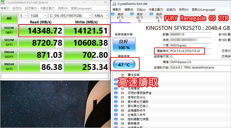The height and width of the screenshot is (128, 231).
Task: Click the 良好 100 % health status button
Action: click(x=124, y=45)
